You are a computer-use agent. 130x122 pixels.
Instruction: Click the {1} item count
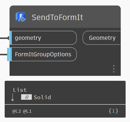[113, 111]
